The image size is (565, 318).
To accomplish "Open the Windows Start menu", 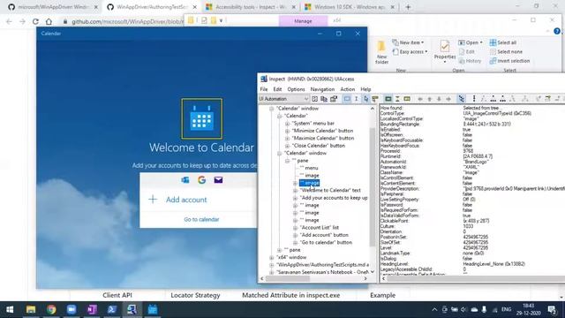I will point(10,310).
